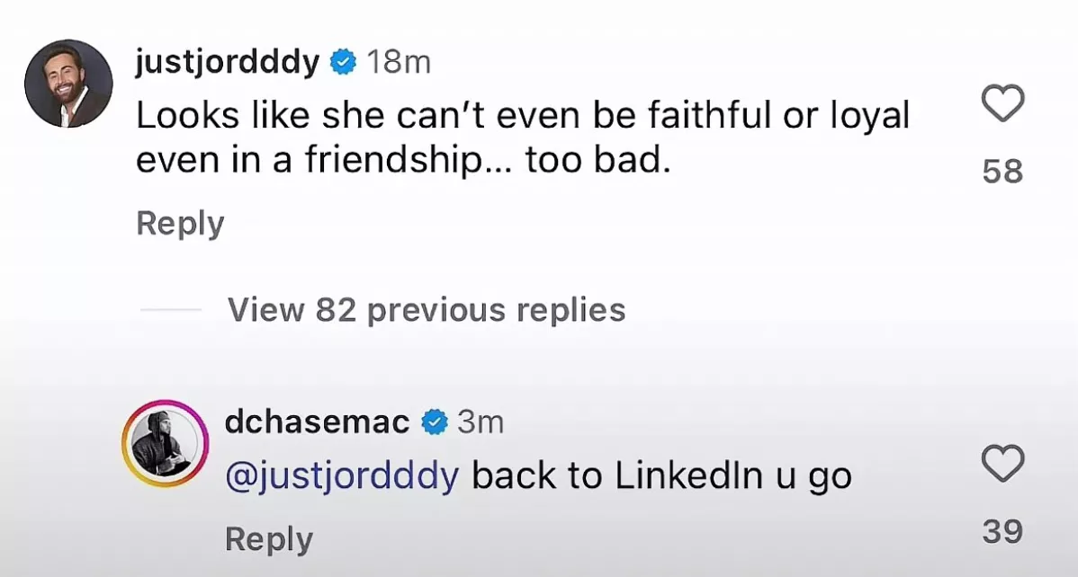View the 39 likes count
The height and width of the screenshot is (577, 1078).
1002,532
